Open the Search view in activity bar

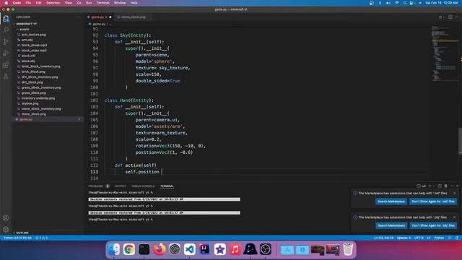6,30
